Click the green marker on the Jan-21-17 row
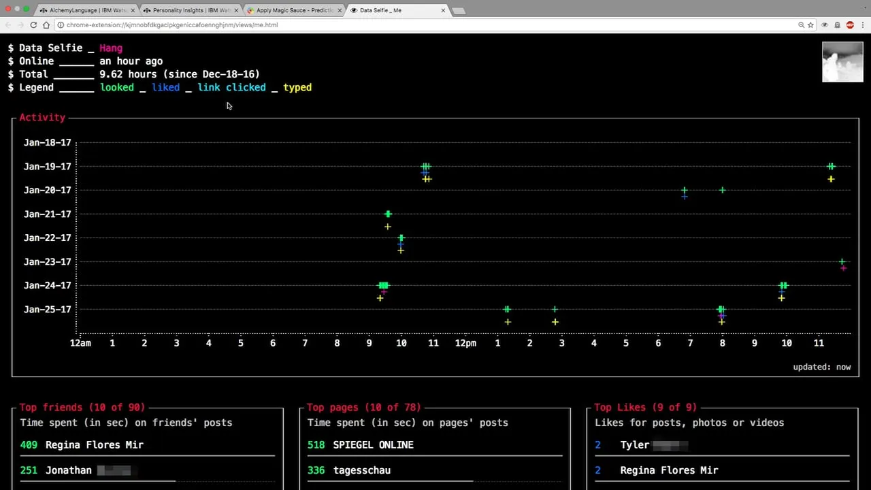Screen dimensions: 871x490 388,214
